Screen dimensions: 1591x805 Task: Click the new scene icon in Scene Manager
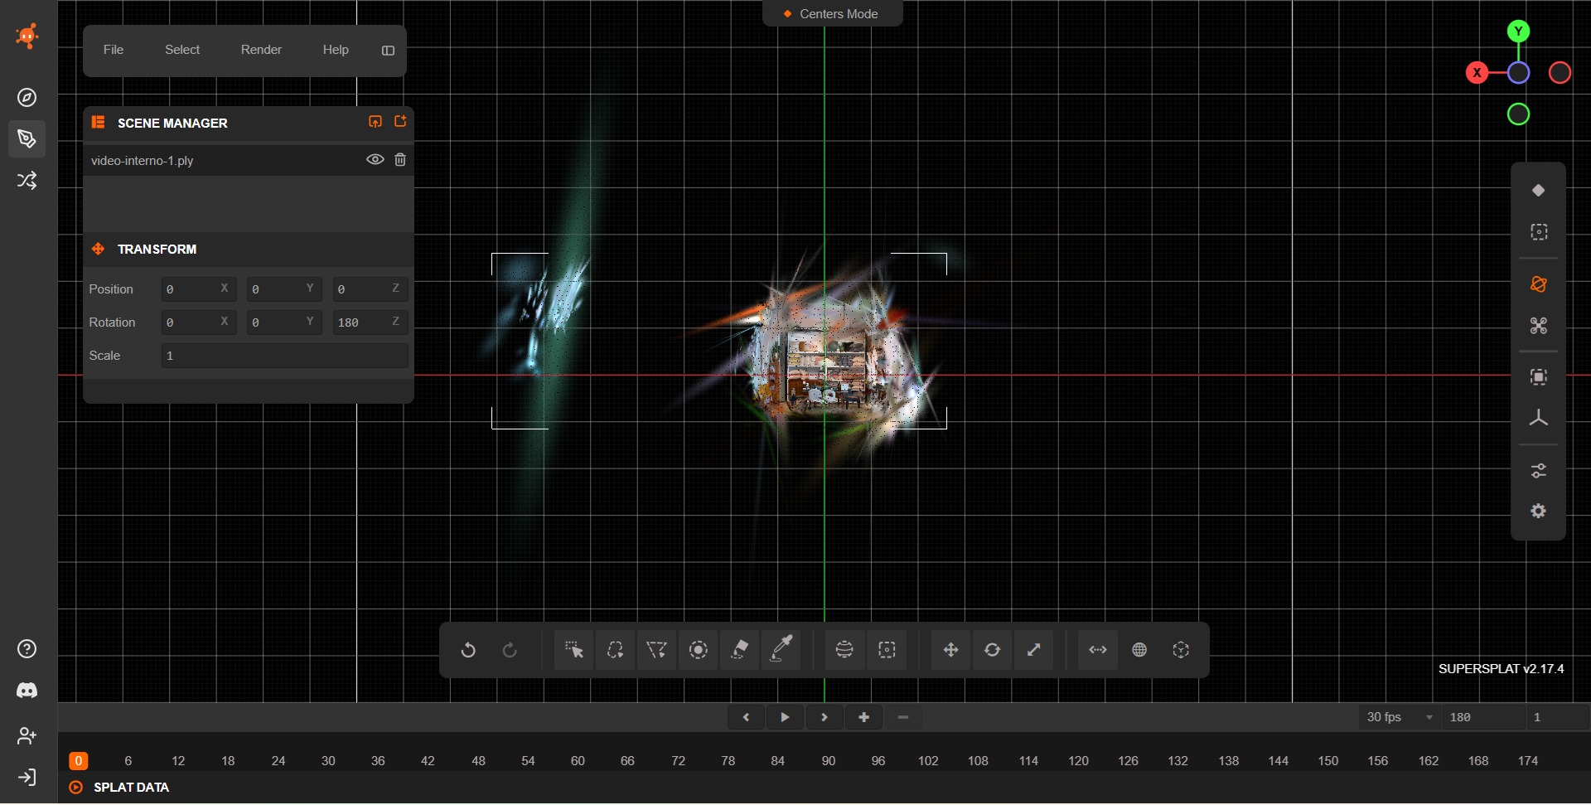tap(400, 122)
